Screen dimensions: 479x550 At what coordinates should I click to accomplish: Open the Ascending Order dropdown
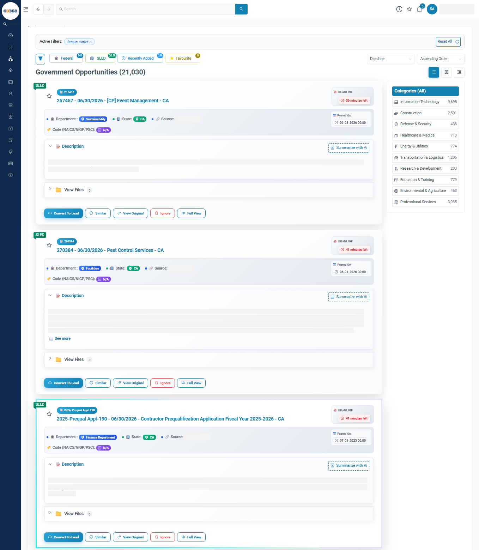click(441, 59)
